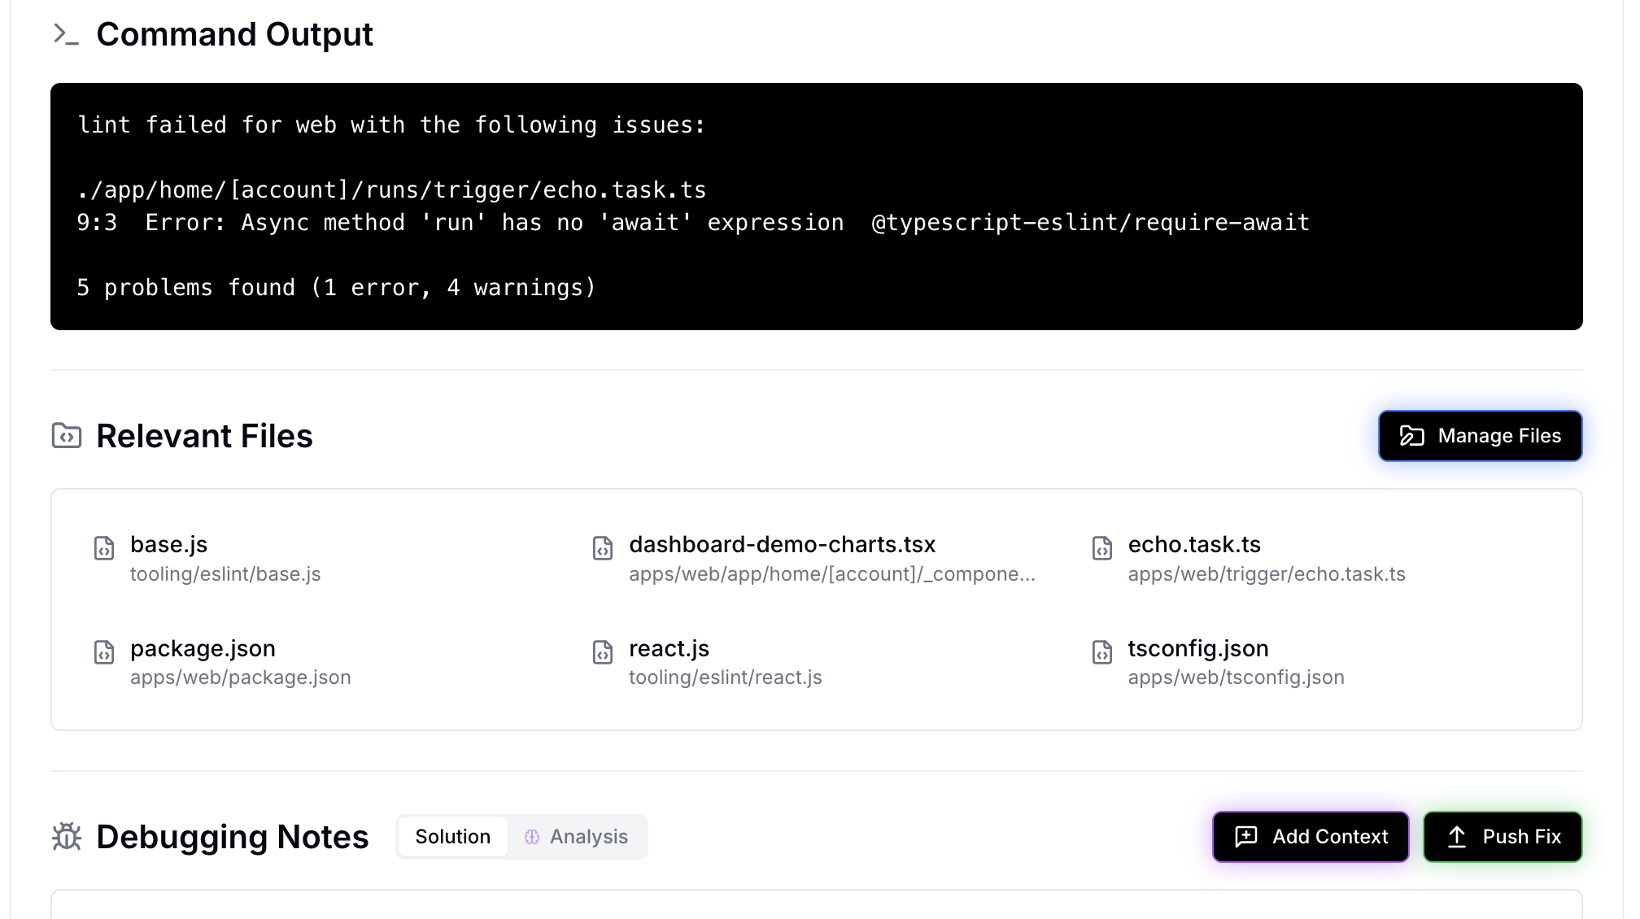Click the path apps/web/trigger/echo.task.ts

[x=1267, y=574]
